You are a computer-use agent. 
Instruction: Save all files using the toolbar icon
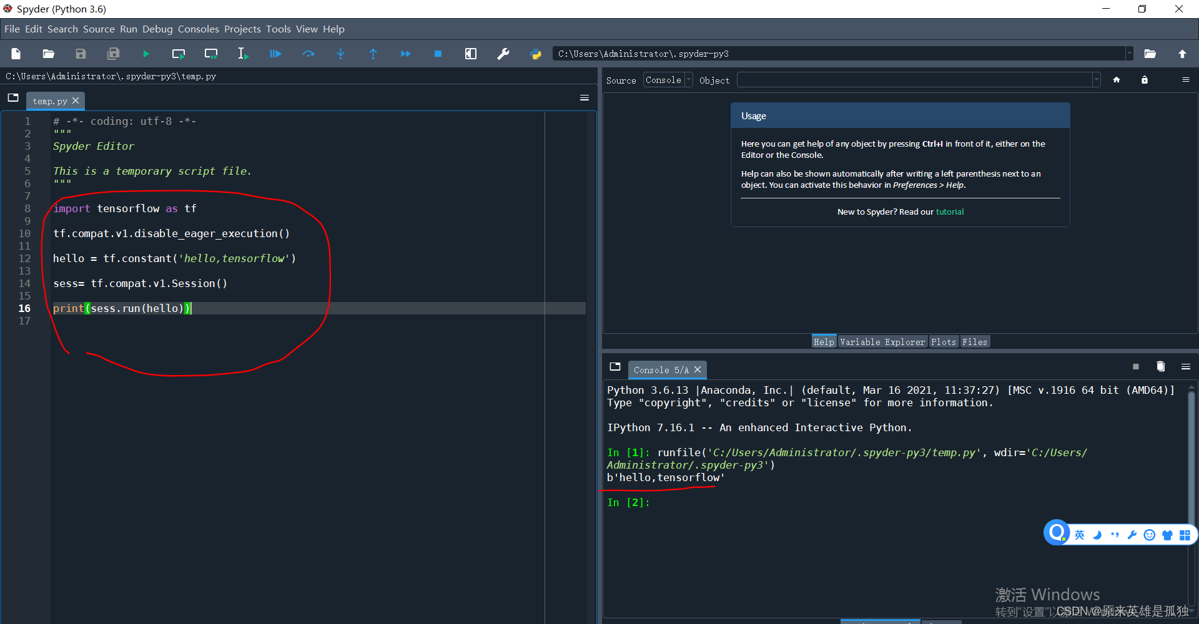(x=114, y=54)
